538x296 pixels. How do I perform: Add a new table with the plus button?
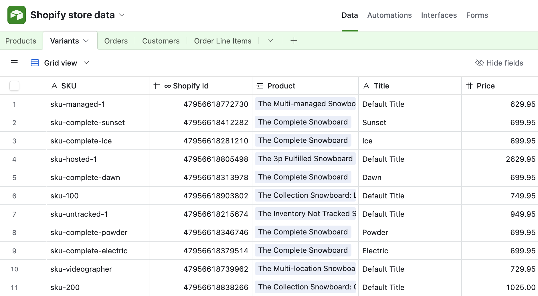click(x=294, y=41)
